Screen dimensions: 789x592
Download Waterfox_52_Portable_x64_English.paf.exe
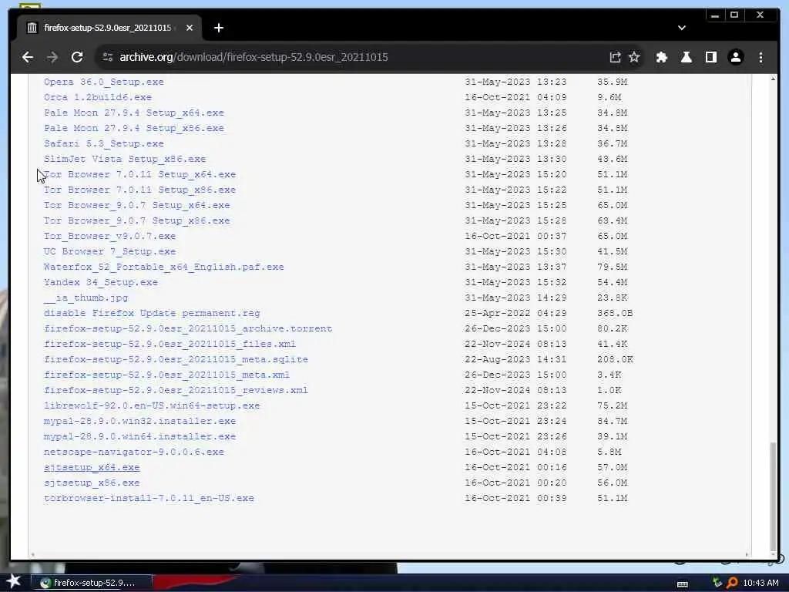click(x=164, y=267)
